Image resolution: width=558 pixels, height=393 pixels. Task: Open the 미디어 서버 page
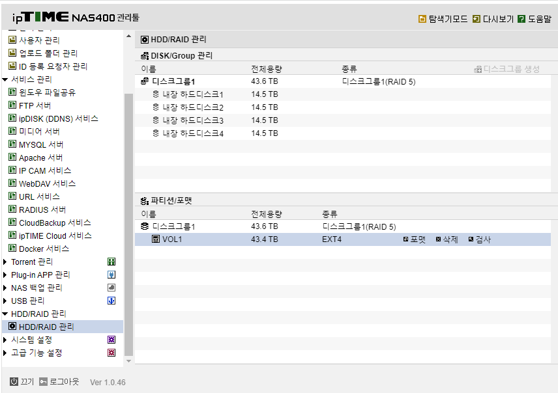39,131
